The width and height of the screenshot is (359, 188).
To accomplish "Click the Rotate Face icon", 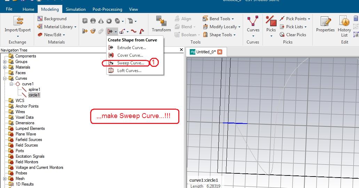I will (93, 31).
